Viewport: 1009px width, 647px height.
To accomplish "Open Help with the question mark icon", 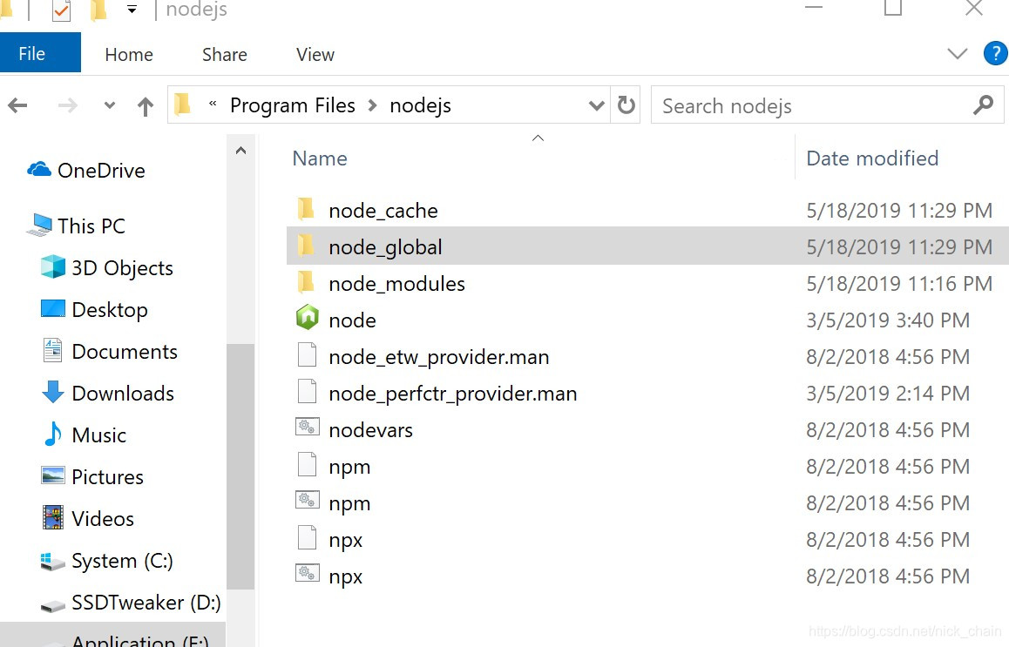I will (x=995, y=53).
